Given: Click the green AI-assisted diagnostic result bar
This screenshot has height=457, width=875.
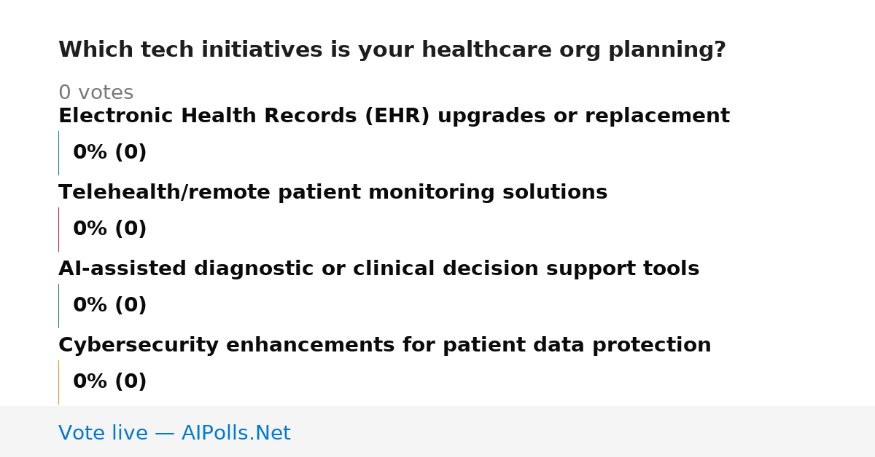Looking at the screenshot, I should pos(58,306).
